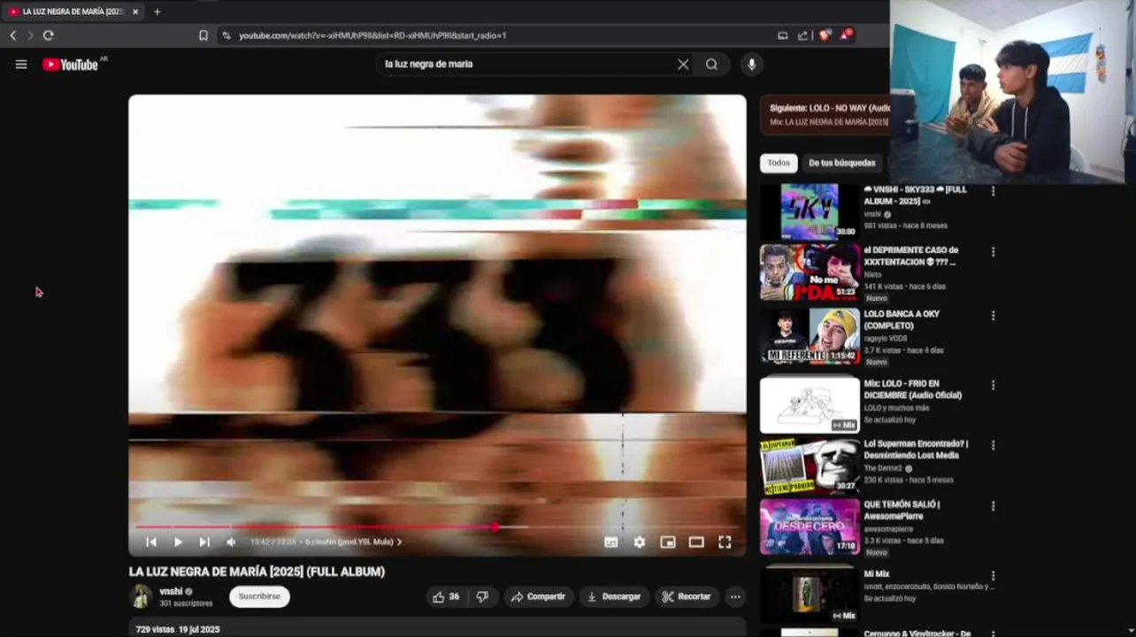Select the 'De tus búsquedas' filter chip
The image size is (1136, 637).
coord(841,163)
